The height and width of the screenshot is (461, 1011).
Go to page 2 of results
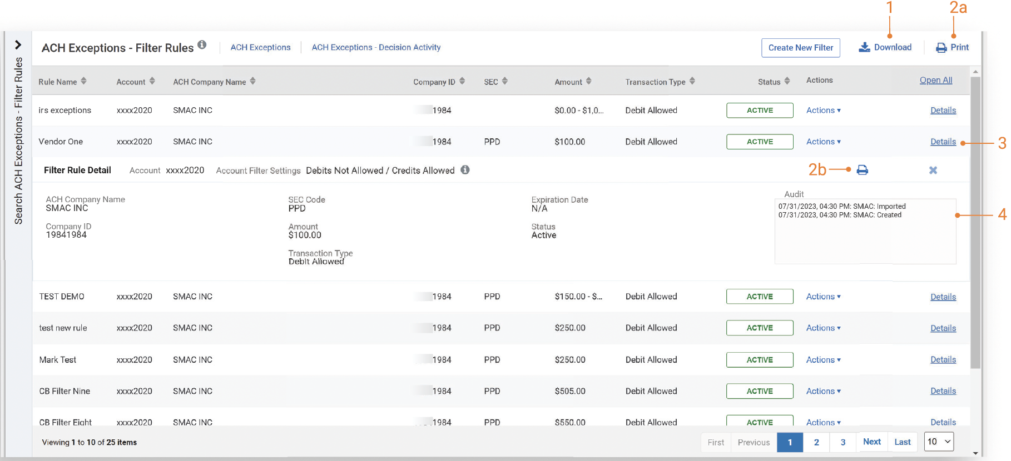pos(816,442)
